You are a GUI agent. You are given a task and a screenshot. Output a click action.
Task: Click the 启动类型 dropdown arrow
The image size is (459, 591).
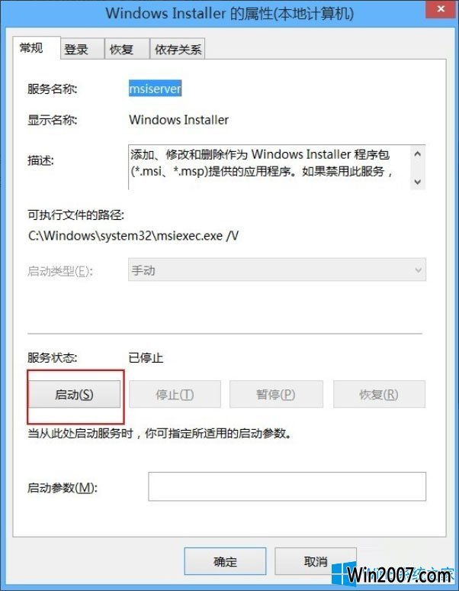pyautogui.click(x=418, y=270)
